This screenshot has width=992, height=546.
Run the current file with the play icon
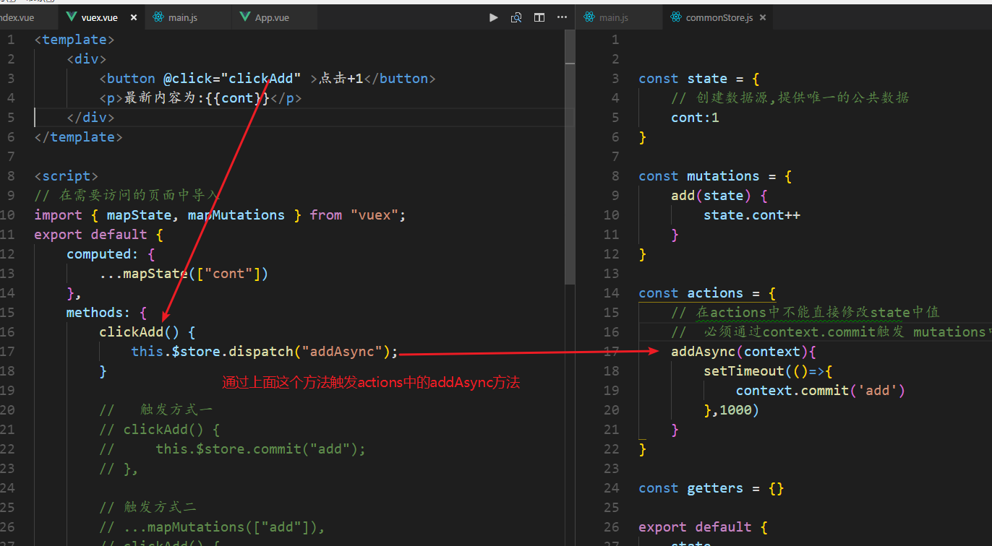[x=494, y=17]
